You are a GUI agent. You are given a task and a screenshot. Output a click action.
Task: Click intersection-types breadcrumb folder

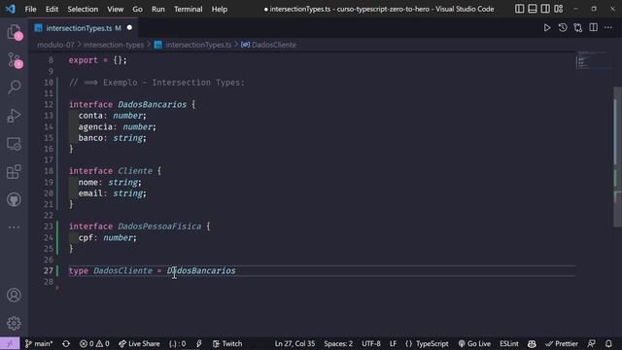(x=114, y=45)
